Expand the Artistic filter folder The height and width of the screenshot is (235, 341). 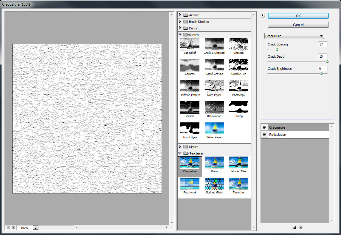[180, 15]
